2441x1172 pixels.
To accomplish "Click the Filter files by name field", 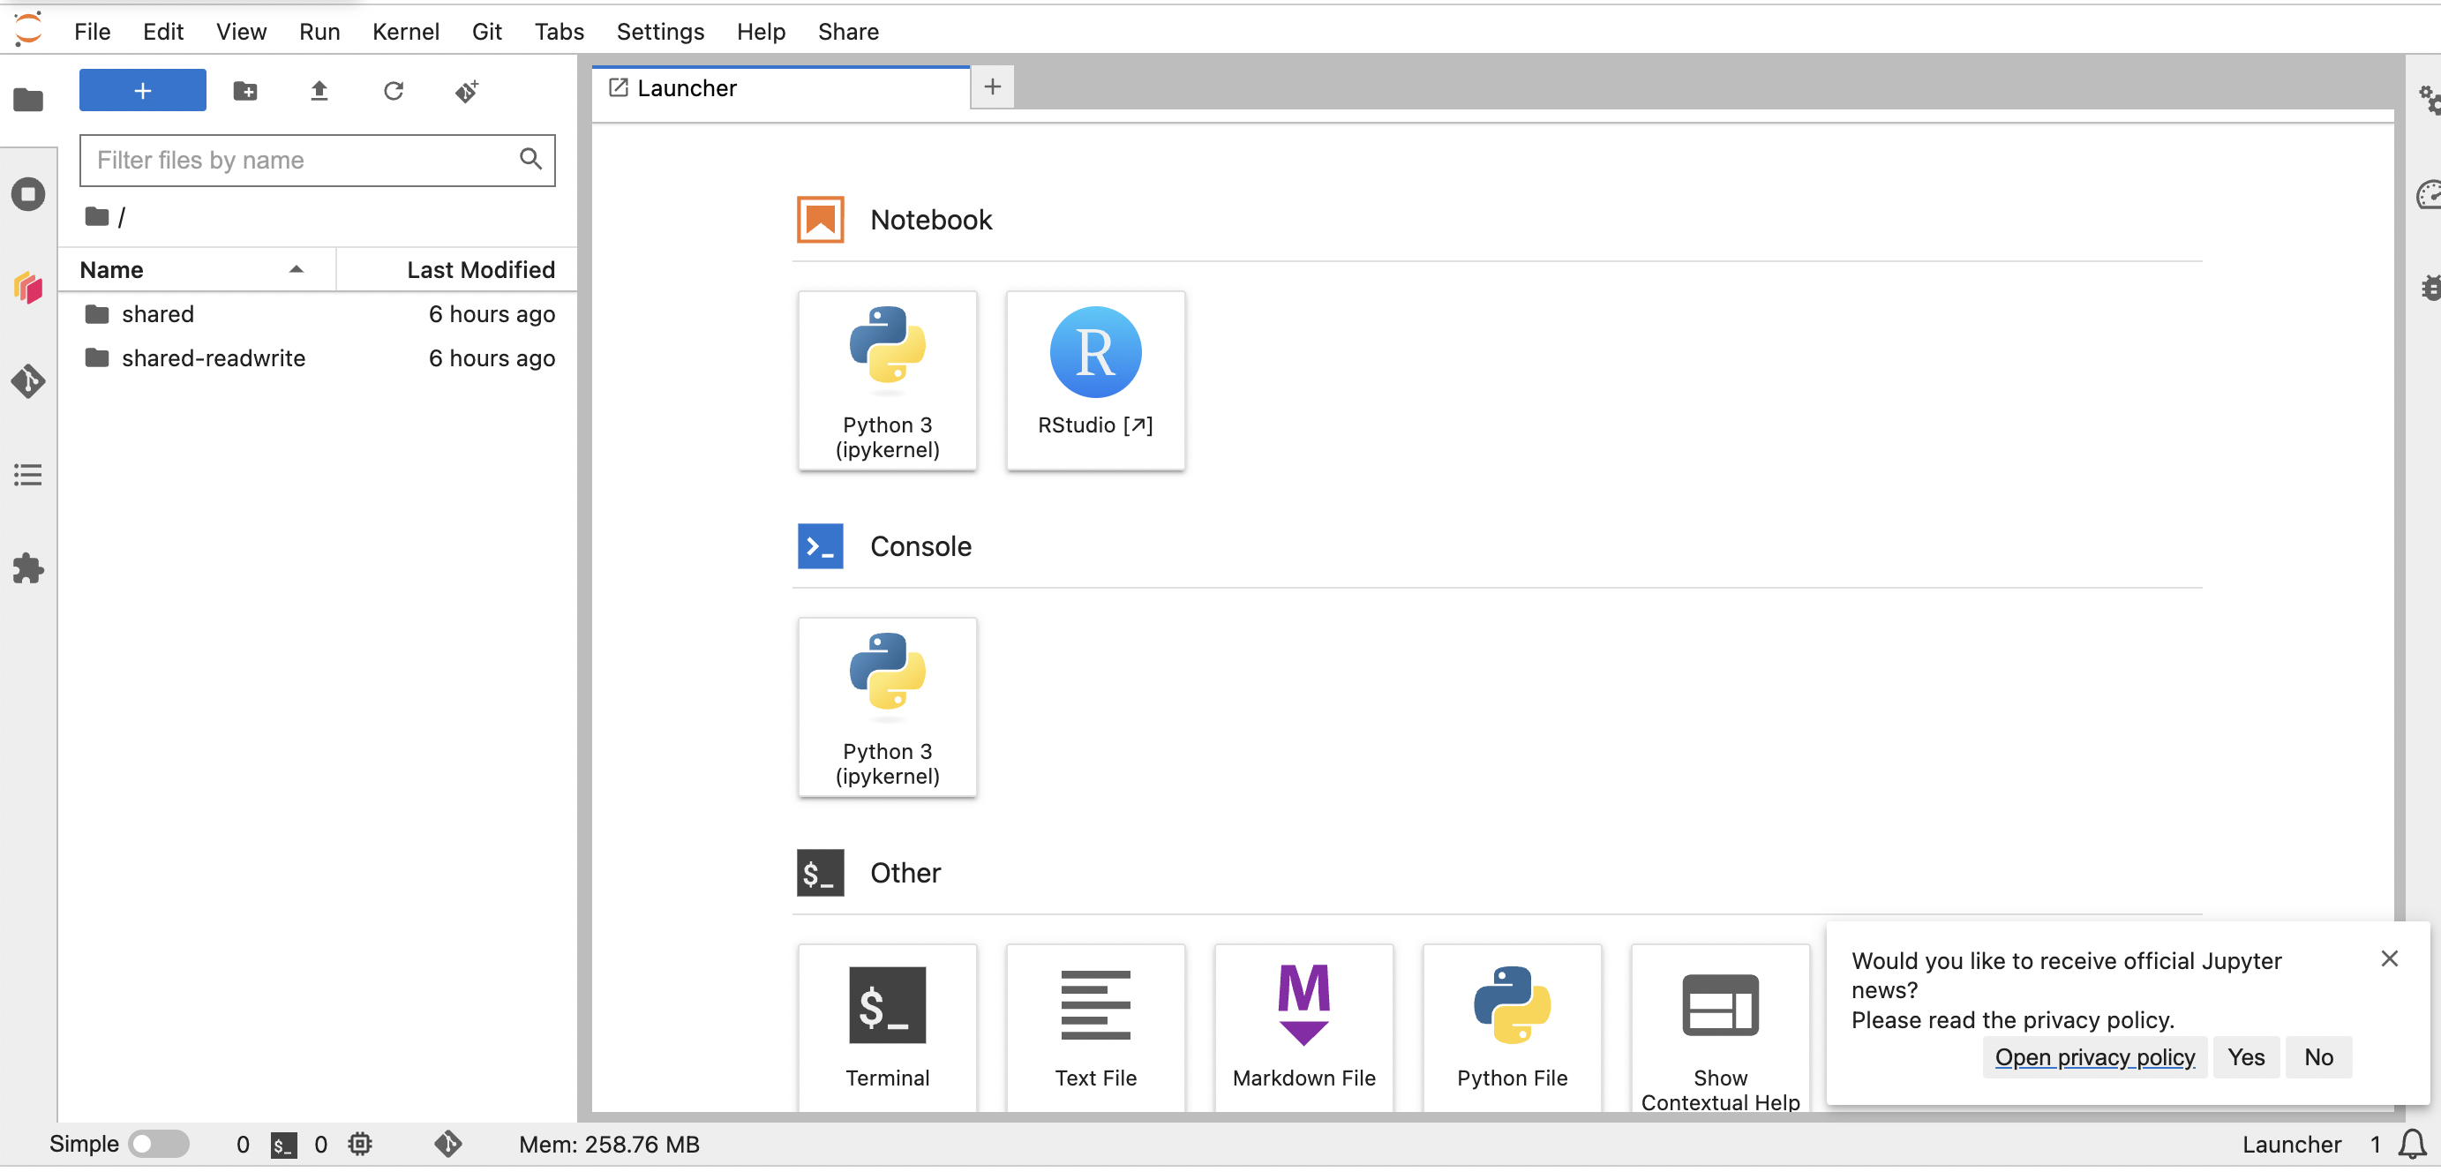I will coord(318,160).
